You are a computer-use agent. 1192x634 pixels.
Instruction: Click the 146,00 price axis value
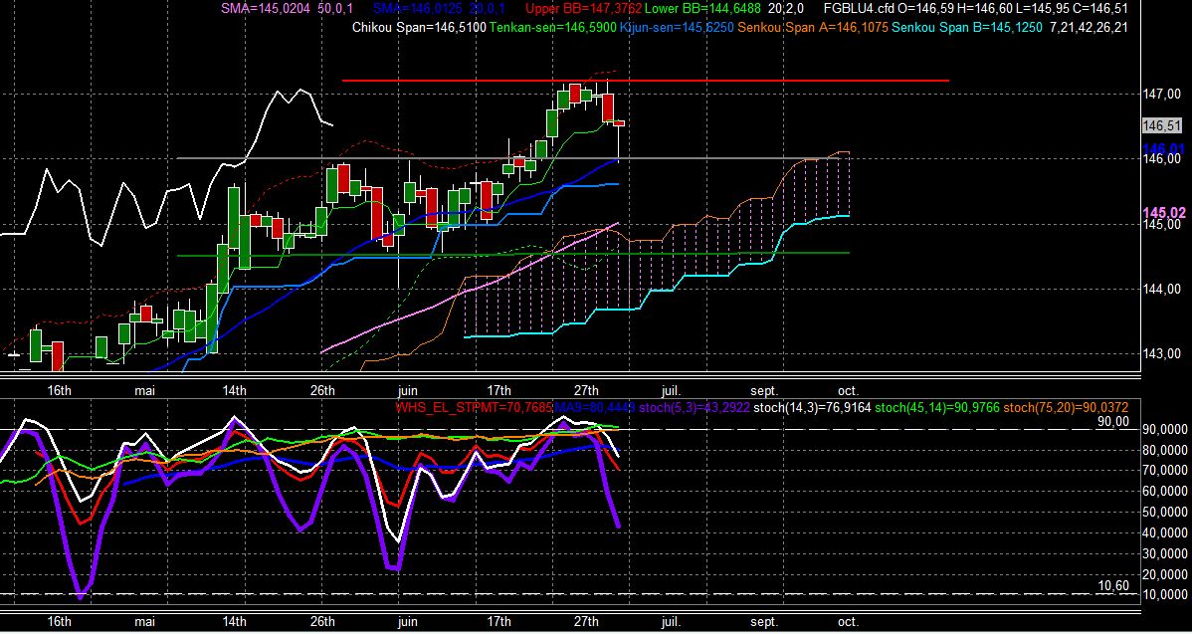pos(1163,159)
